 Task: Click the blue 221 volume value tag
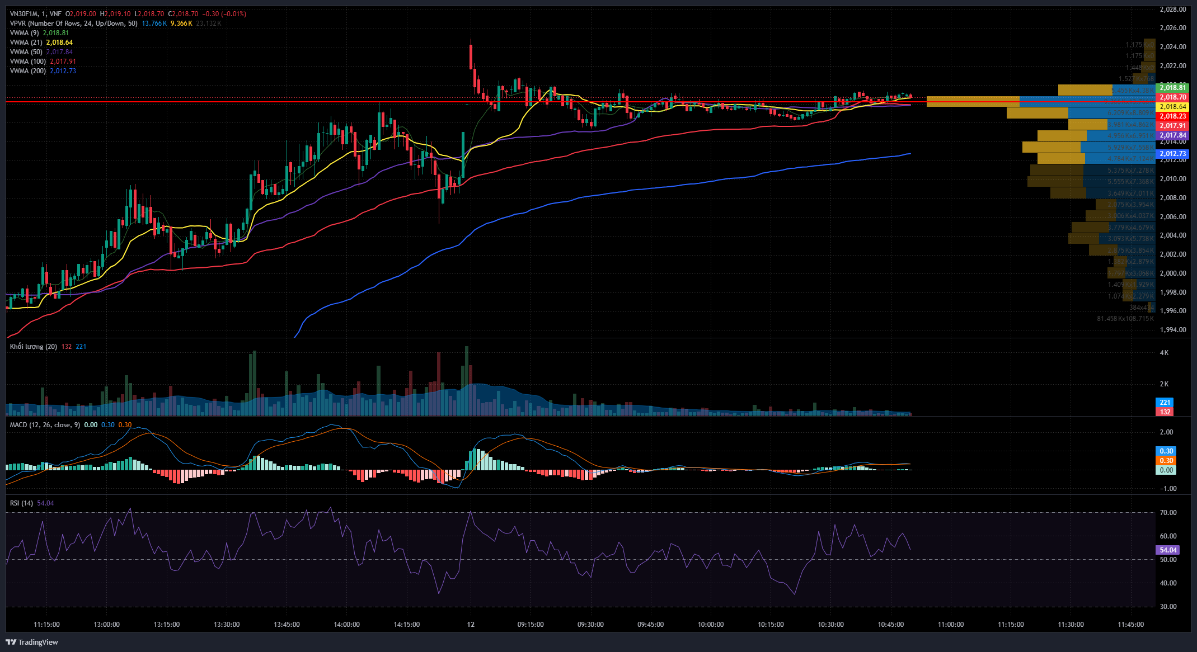1165,403
